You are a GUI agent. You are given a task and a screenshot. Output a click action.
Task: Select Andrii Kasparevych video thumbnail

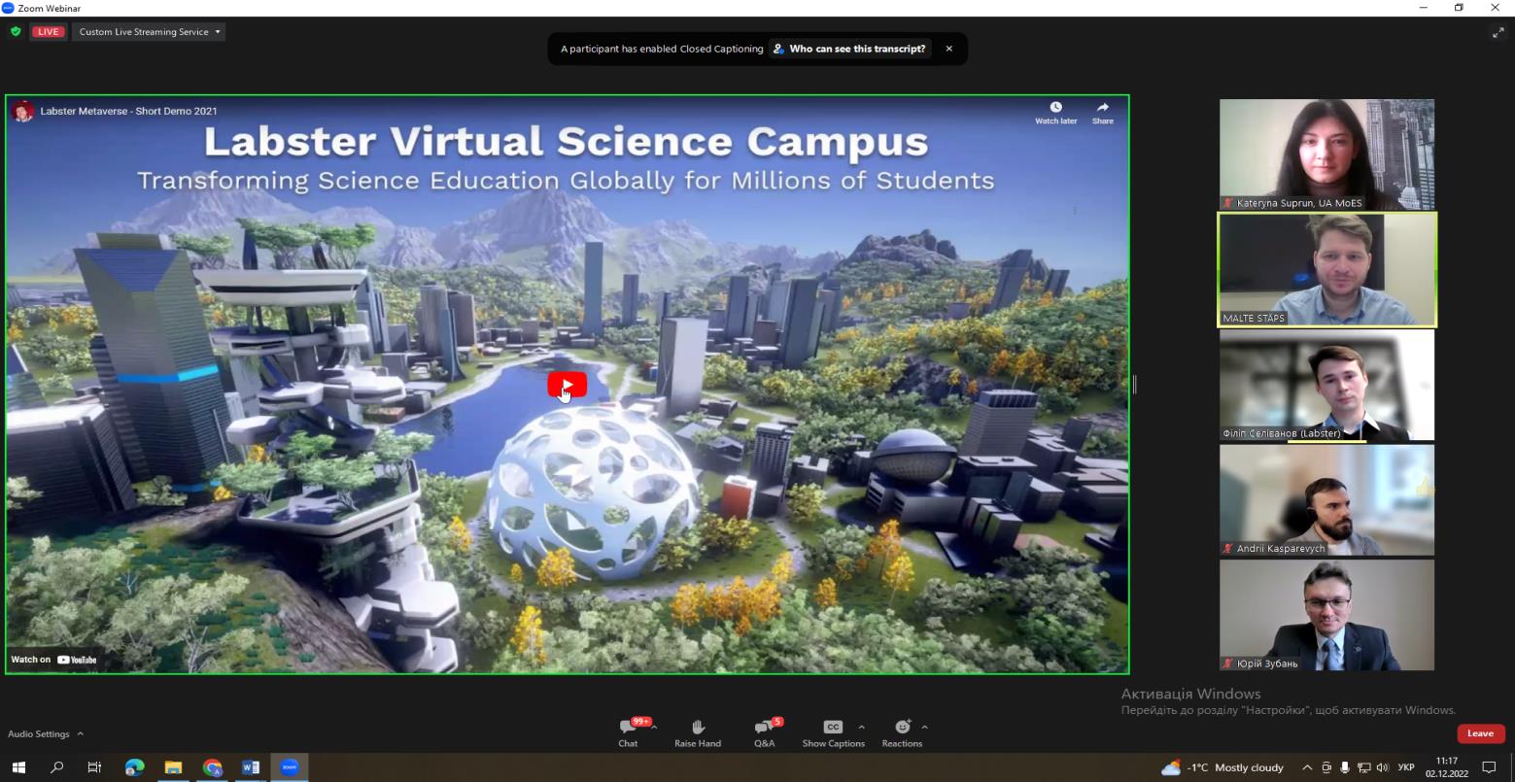pyautogui.click(x=1326, y=499)
